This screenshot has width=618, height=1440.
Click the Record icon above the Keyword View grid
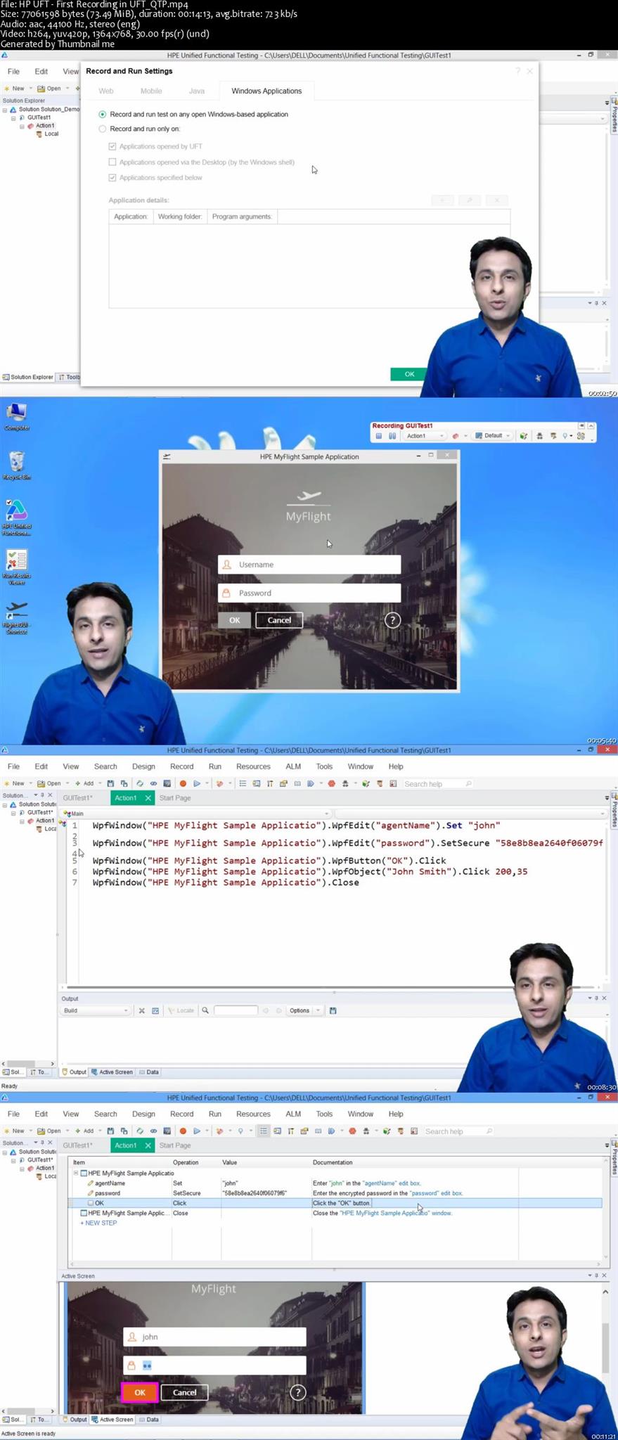point(183,1131)
